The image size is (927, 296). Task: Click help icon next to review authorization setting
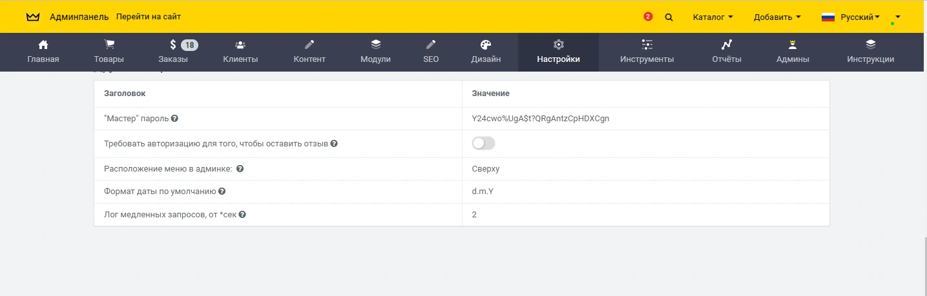pyautogui.click(x=334, y=144)
